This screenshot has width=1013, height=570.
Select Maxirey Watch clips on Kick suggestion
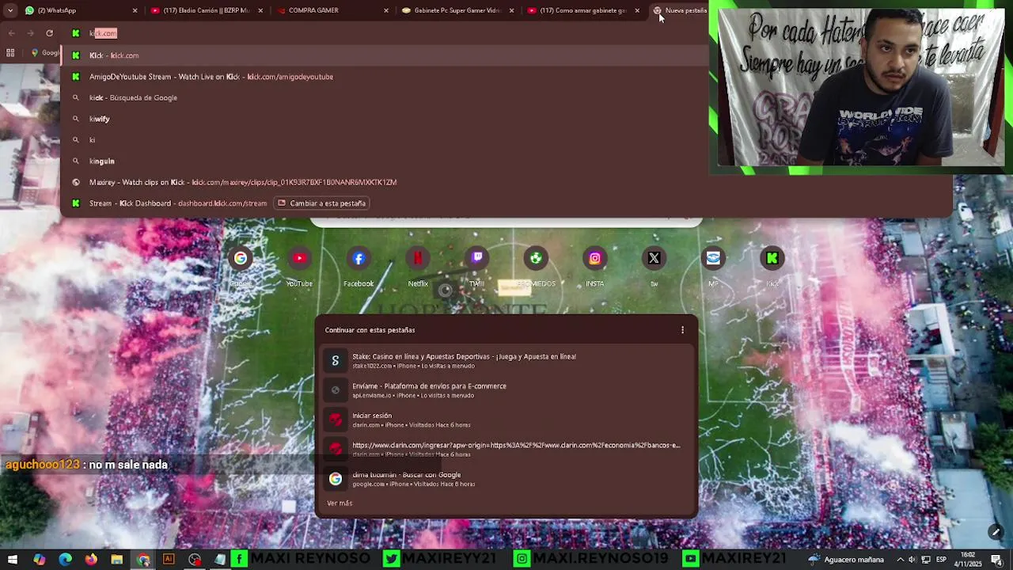tap(506, 182)
